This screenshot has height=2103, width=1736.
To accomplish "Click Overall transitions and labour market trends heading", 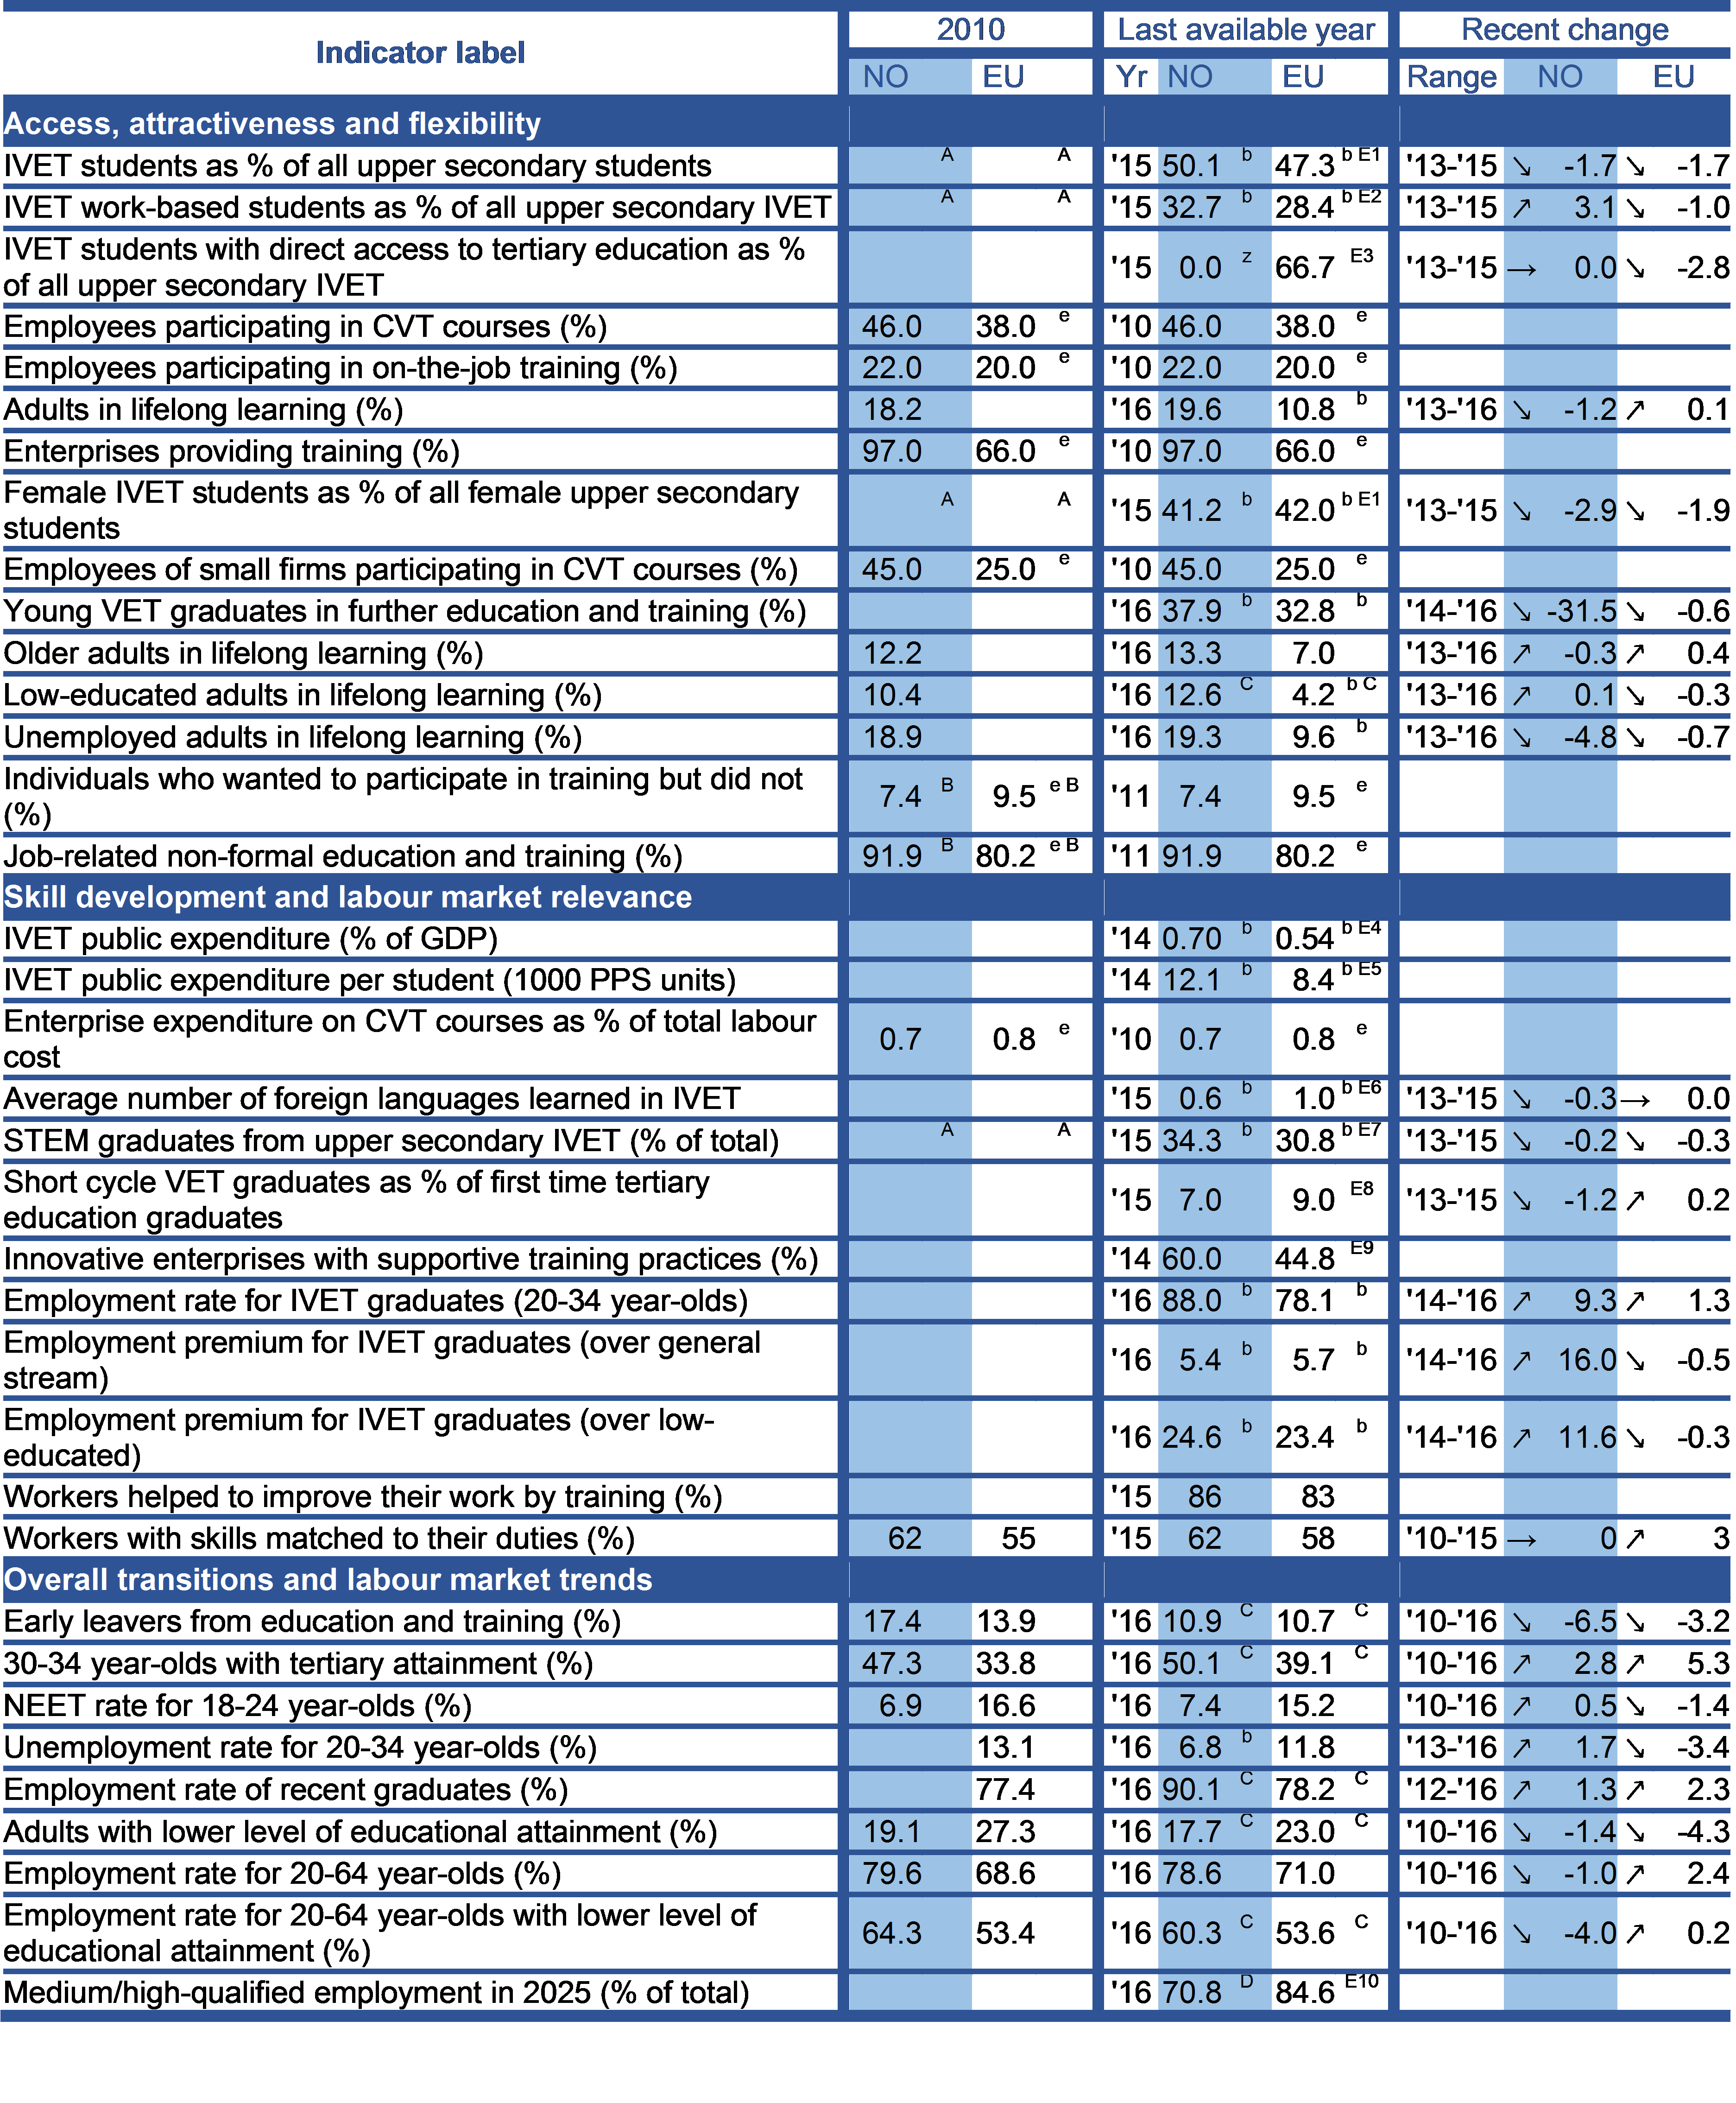I will point(328,1579).
